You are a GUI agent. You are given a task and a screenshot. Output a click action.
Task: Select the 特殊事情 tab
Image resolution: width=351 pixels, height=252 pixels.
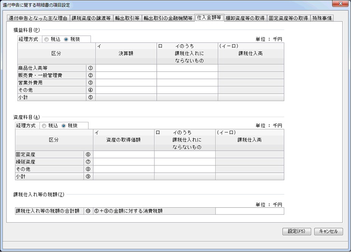pos(322,18)
